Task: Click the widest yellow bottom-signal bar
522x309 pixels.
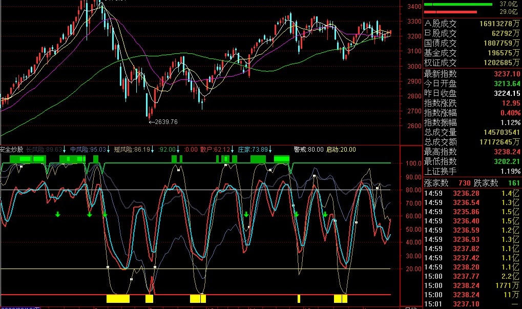Action: [118, 298]
